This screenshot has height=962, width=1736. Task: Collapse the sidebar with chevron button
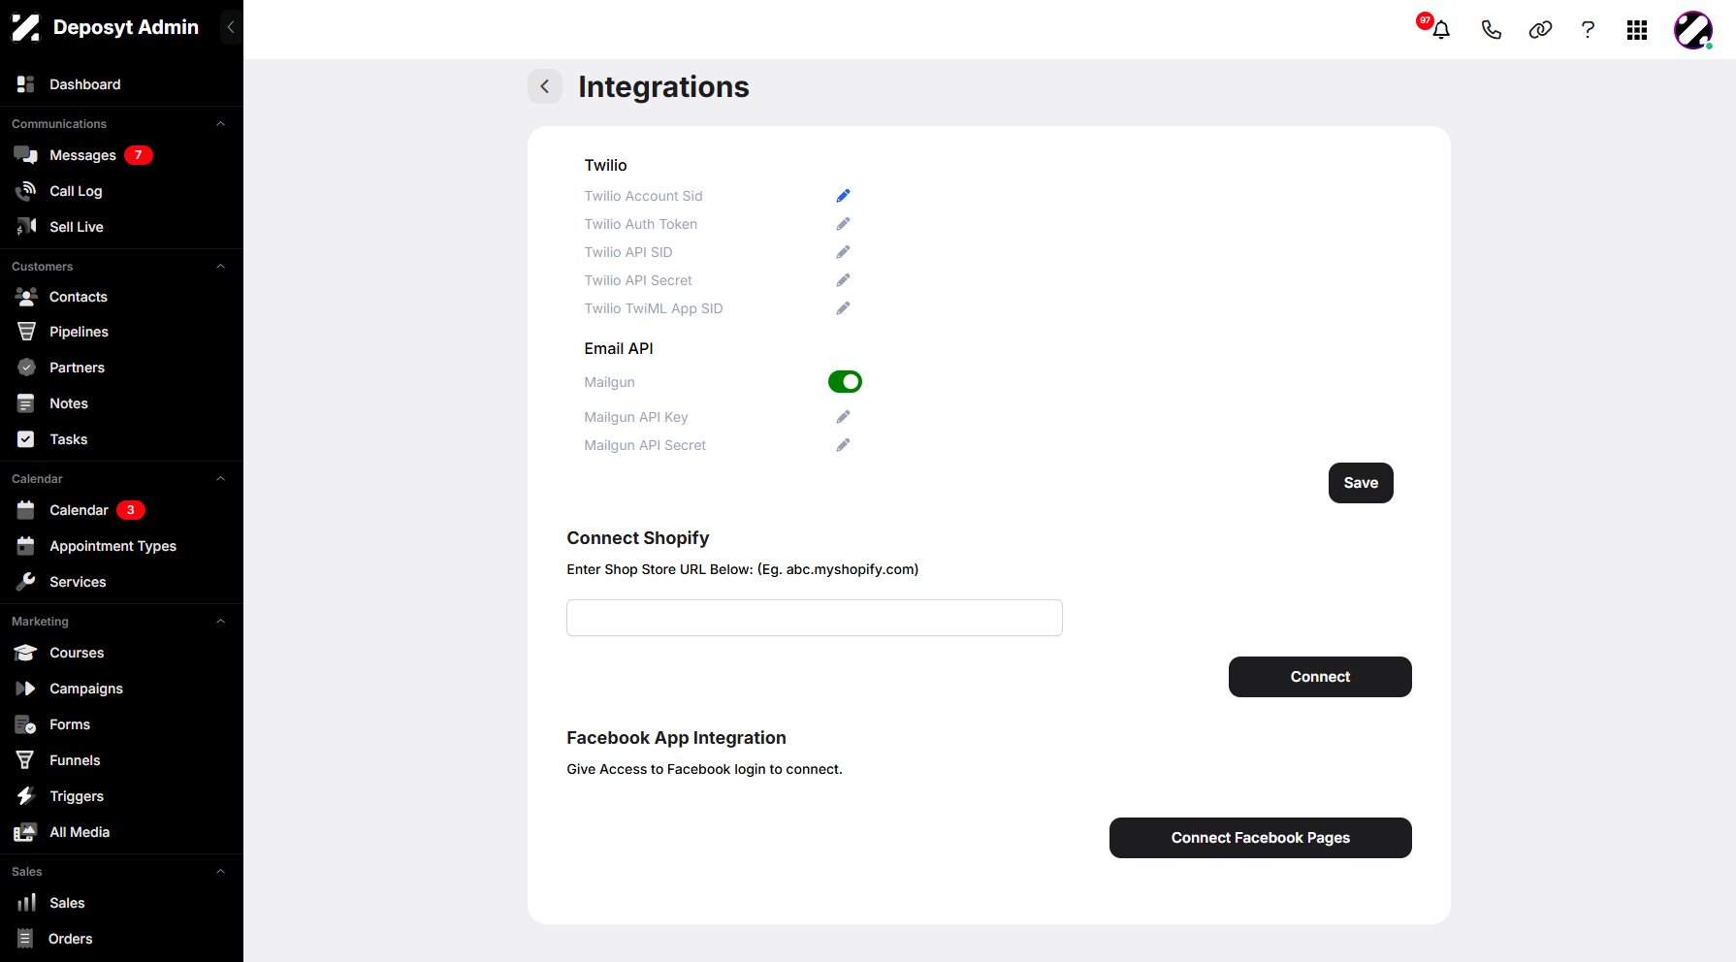[231, 27]
